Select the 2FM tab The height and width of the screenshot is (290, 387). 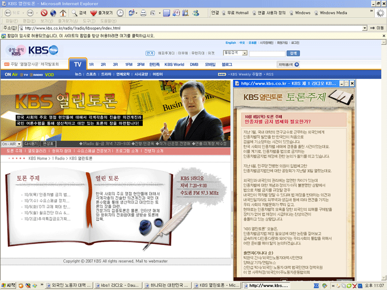point(141,64)
